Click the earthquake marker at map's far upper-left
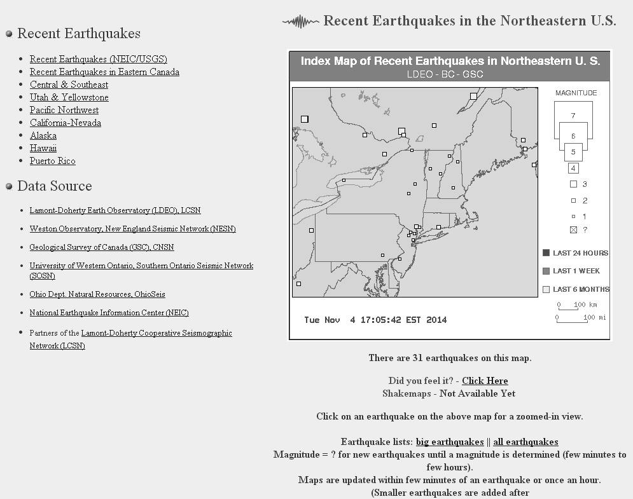Screen dimensions: 633x499 click(x=305, y=119)
